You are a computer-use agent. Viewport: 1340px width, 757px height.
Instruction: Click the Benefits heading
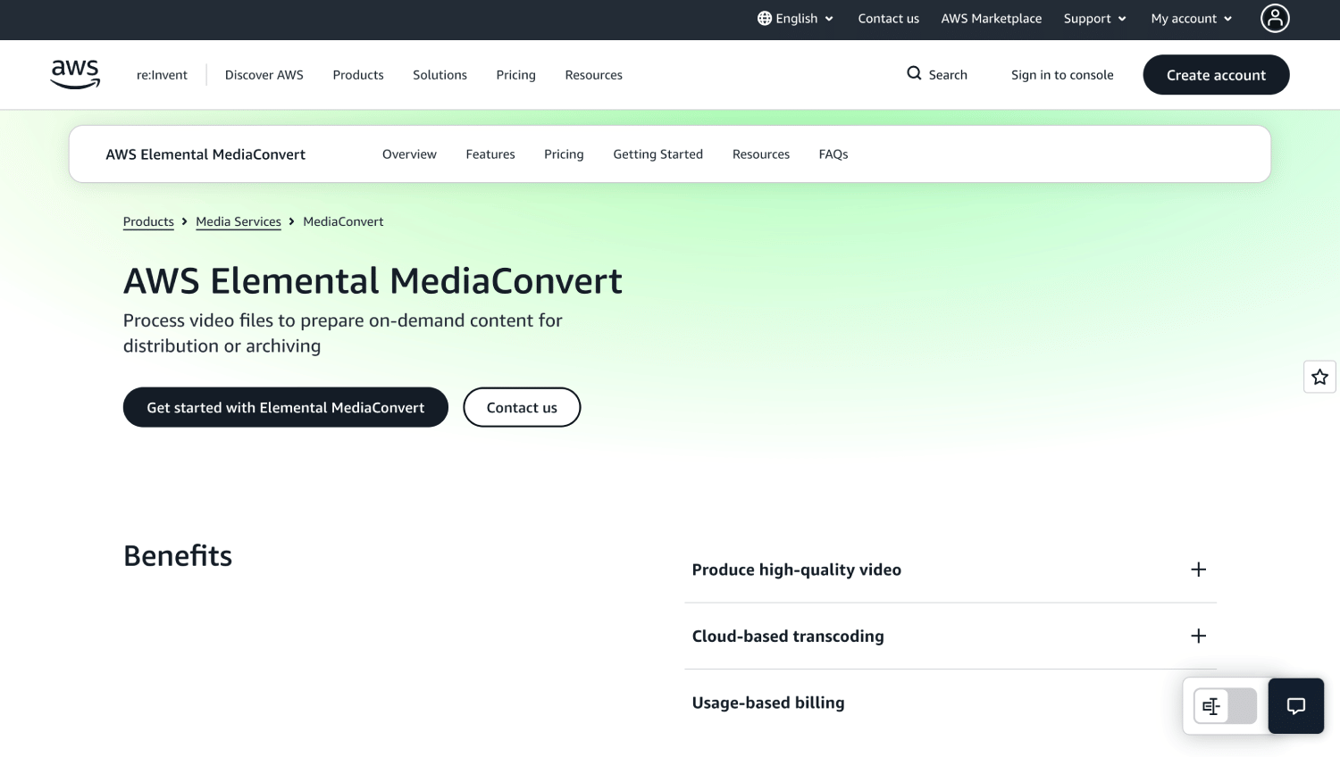coord(178,555)
